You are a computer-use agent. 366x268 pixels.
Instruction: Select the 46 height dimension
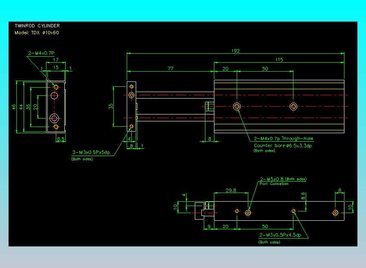click(x=14, y=107)
